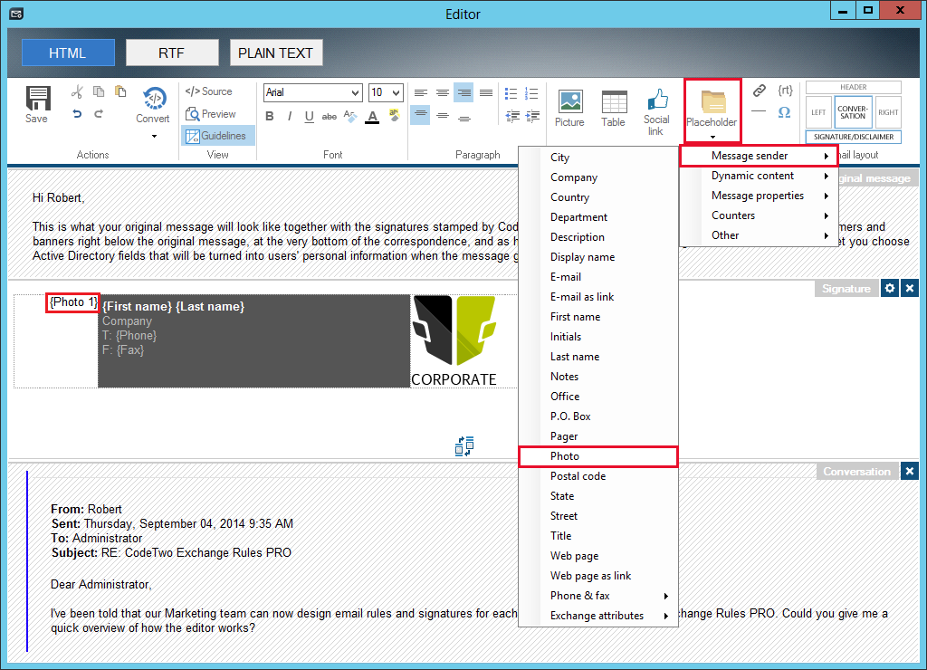The width and height of the screenshot is (927, 670).
Task: Undo the last action
Action: click(x=77, y=113)
